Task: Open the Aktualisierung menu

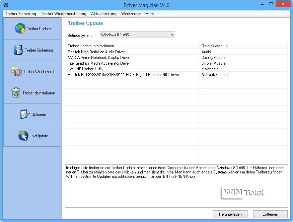Action: (x=104, y=14)
